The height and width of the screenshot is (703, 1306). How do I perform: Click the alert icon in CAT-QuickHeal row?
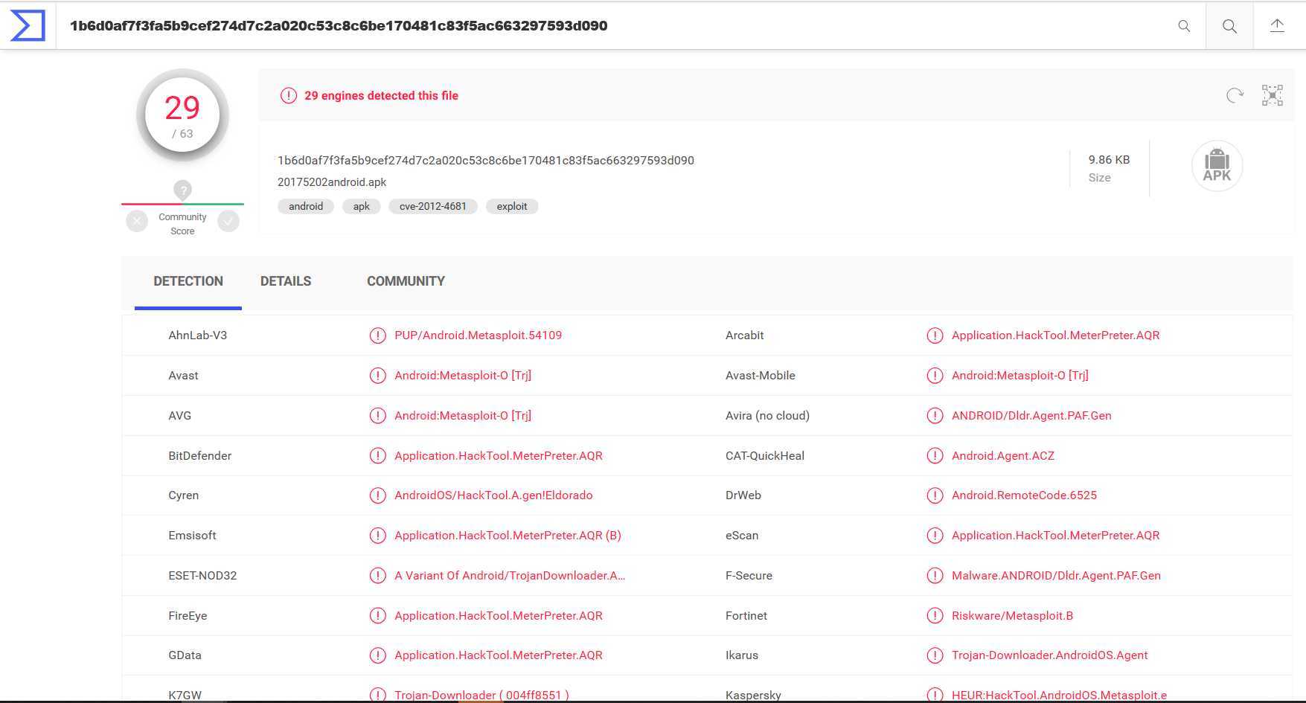click(x=935, y=456)
